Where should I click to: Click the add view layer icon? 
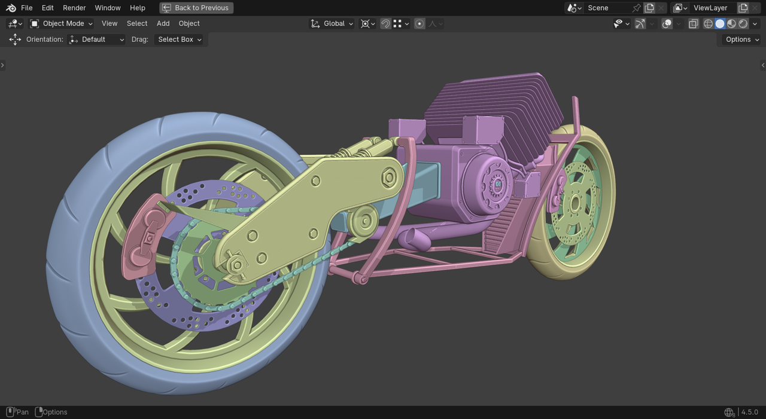click(743, 8)
